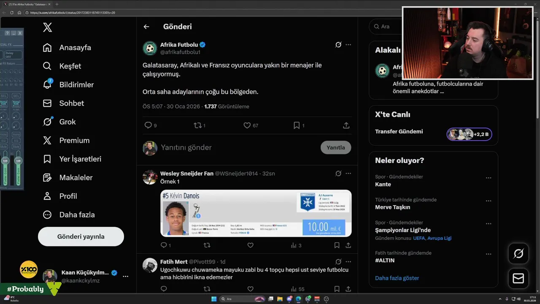
Task: Open Grok icon on Afrika Futbolu's post
Action: point(338,44)
